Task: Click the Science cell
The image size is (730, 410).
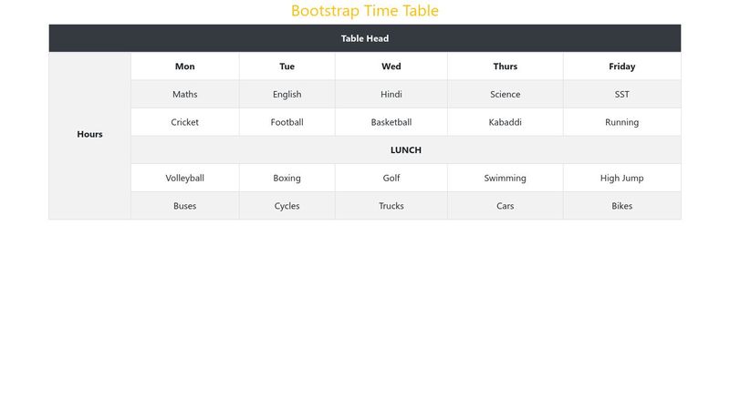Action: 505,95
